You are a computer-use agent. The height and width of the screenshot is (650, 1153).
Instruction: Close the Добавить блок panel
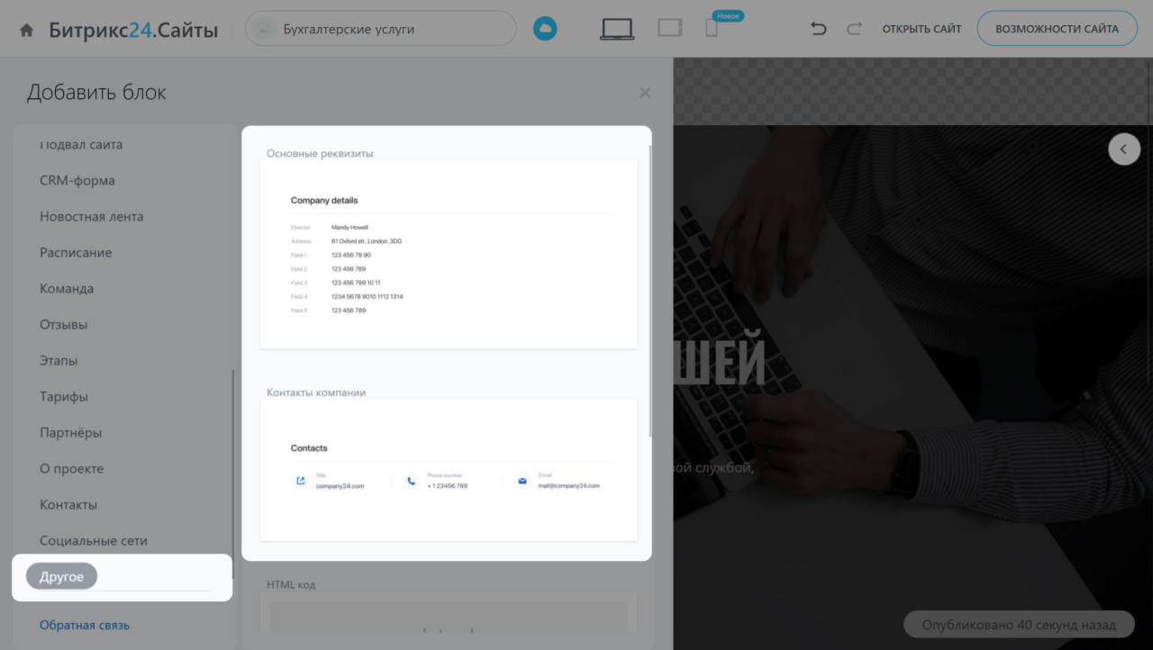[645, 93]
